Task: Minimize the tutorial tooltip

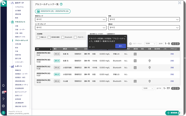Action: point(125,36)
